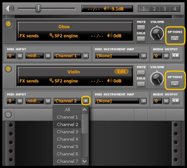Screen dimensions: 187x168
Task: Click the Oboe audio output CR button
Action: [x=176, y=56]
